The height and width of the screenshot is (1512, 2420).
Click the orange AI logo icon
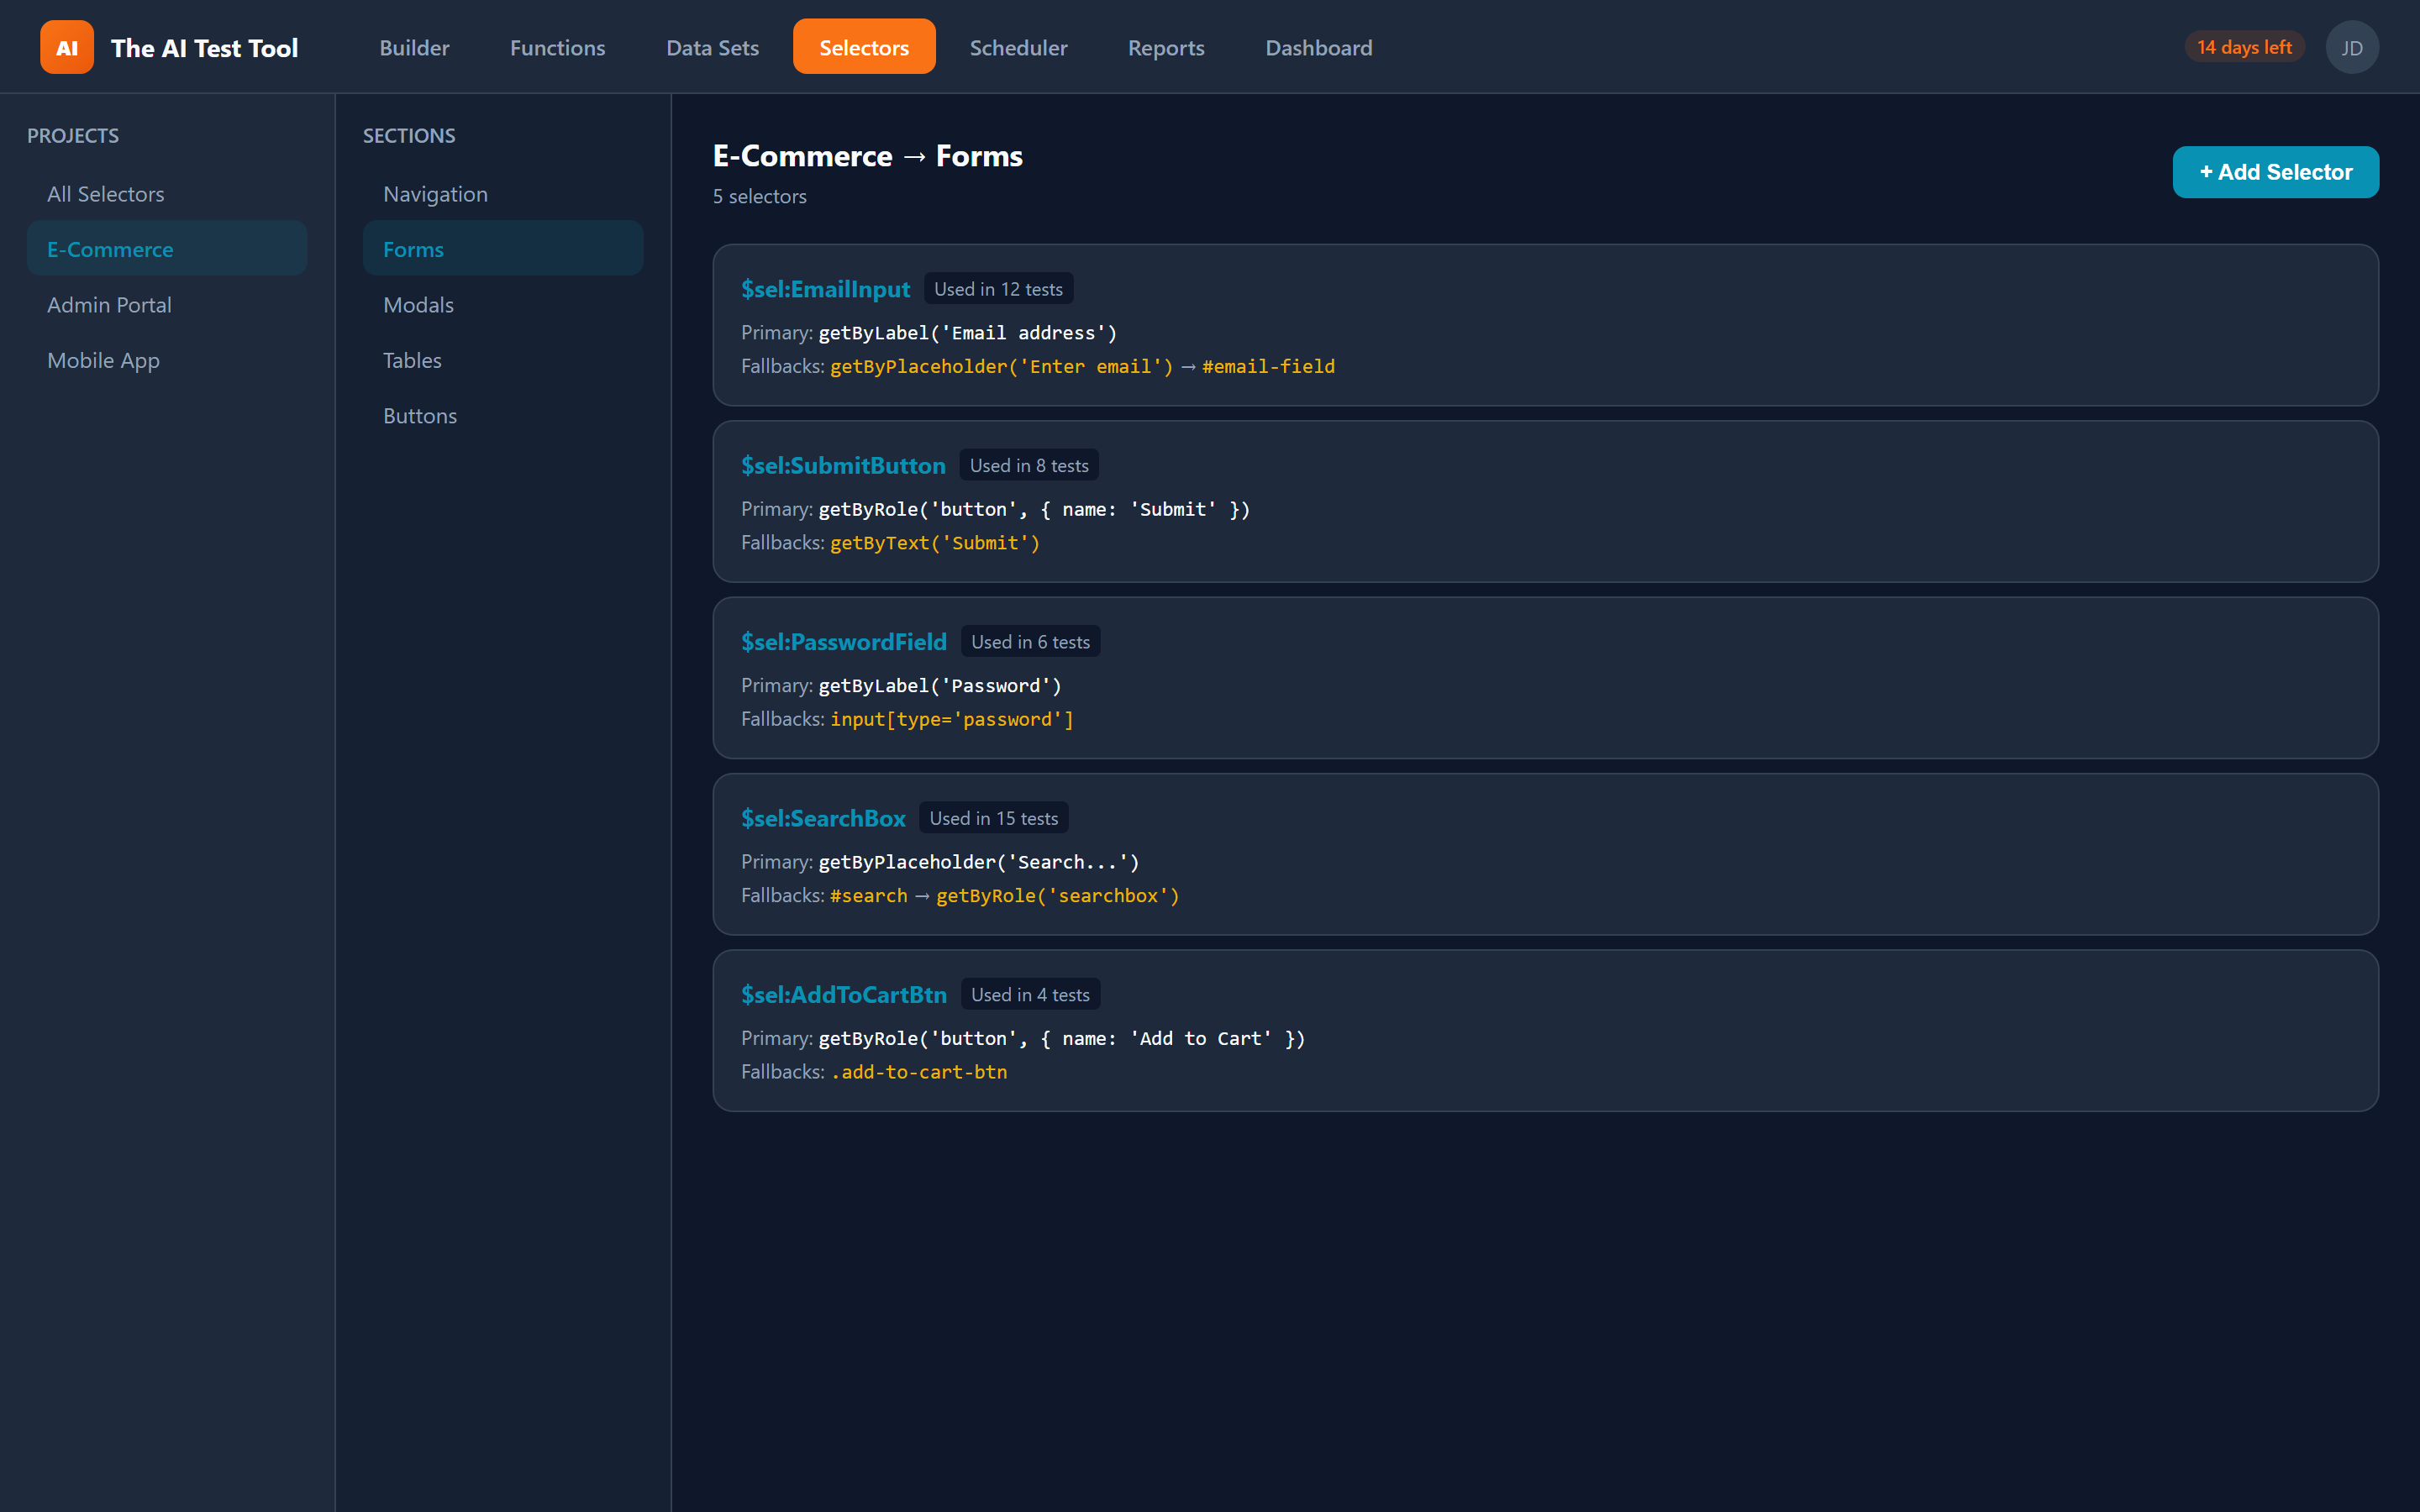(66, 47)
